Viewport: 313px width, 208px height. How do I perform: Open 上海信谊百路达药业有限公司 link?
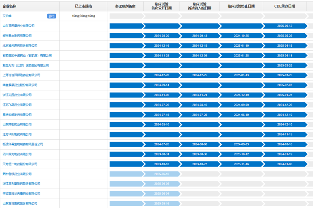[x=21, y=75]
